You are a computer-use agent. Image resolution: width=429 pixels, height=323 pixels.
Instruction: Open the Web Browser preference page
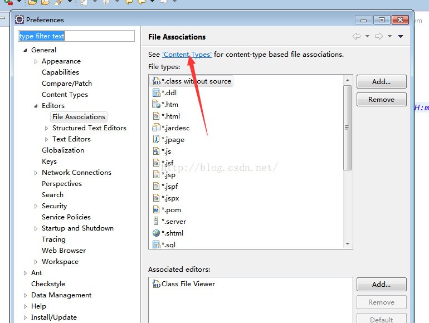(x=64, y=251)
